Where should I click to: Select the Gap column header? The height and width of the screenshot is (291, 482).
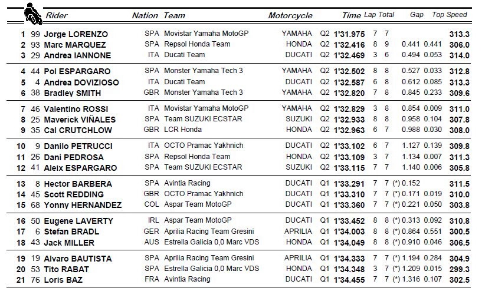(x=417, y=15)
